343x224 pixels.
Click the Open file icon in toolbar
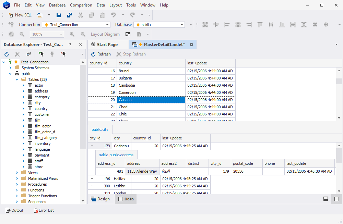40,15
